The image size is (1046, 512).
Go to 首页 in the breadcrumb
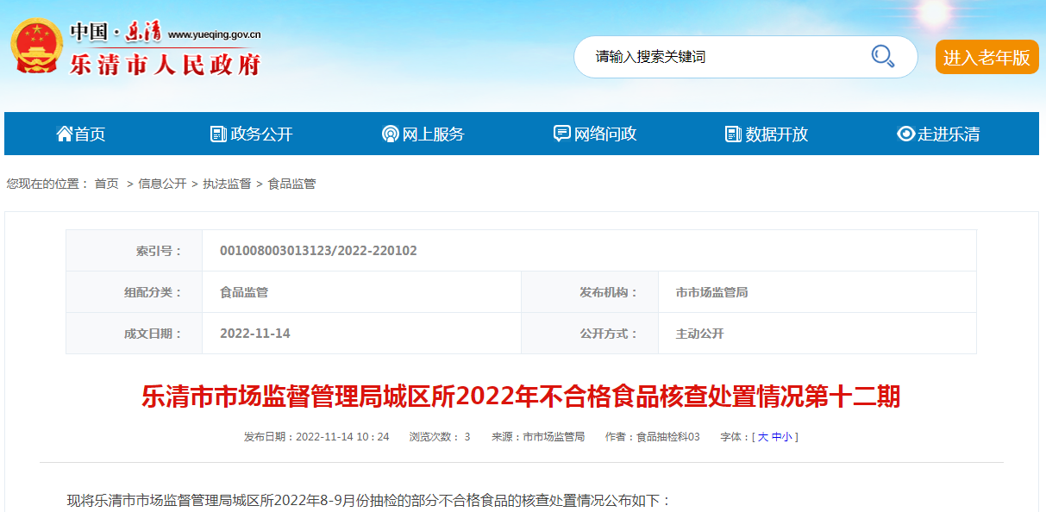click(x=107, y=184)
